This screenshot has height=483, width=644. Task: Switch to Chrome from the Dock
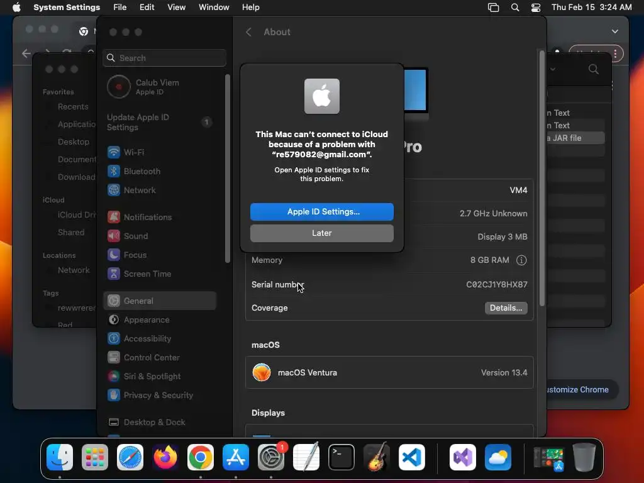pyautogui.click(x=201, y=457)
